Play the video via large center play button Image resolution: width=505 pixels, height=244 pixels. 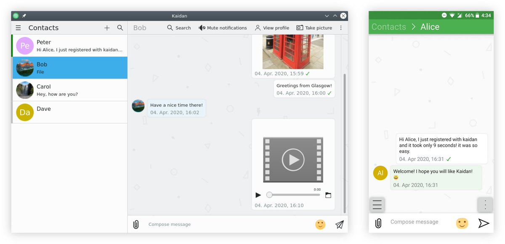293,160
